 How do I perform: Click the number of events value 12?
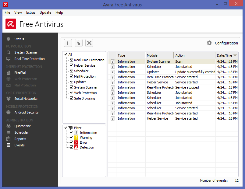click(237, 180)
